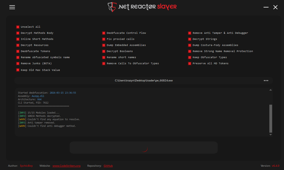Click the three-dots browse file button
The width and height of the screenshot is (284, 170).
266,81
